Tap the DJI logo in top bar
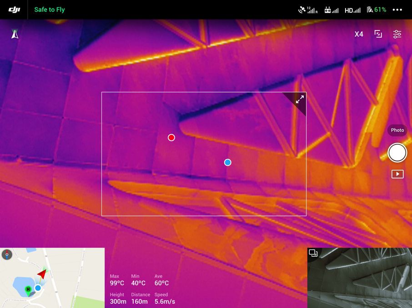 [x=14, y=10]
